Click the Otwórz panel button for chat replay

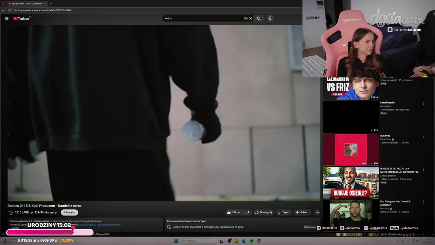click(x=310, y=227)
